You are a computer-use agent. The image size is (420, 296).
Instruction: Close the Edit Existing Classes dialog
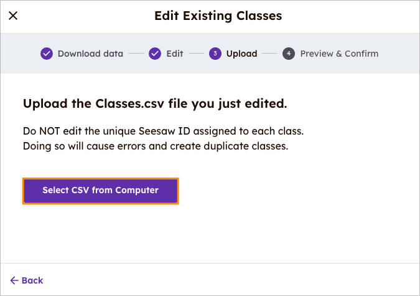click(13, 16)
